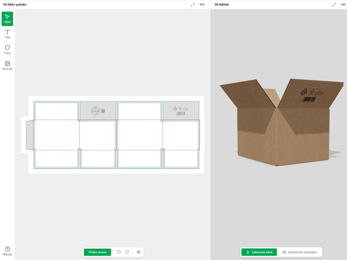Expand the 3D preview to fullscreen
The height and width of the screenshot is (260, 347).
pos(334,5)
